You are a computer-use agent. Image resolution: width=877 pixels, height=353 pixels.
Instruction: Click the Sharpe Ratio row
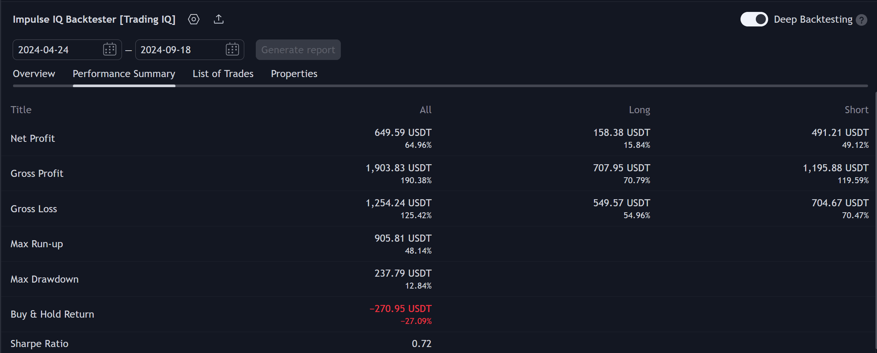pyautogui.click(x=40, y=344)
